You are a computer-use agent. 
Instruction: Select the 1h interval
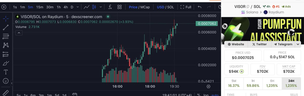click(59, 7)
